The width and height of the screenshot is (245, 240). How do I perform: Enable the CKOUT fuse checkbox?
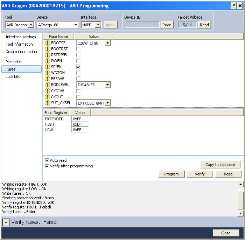tap(78, 97)
